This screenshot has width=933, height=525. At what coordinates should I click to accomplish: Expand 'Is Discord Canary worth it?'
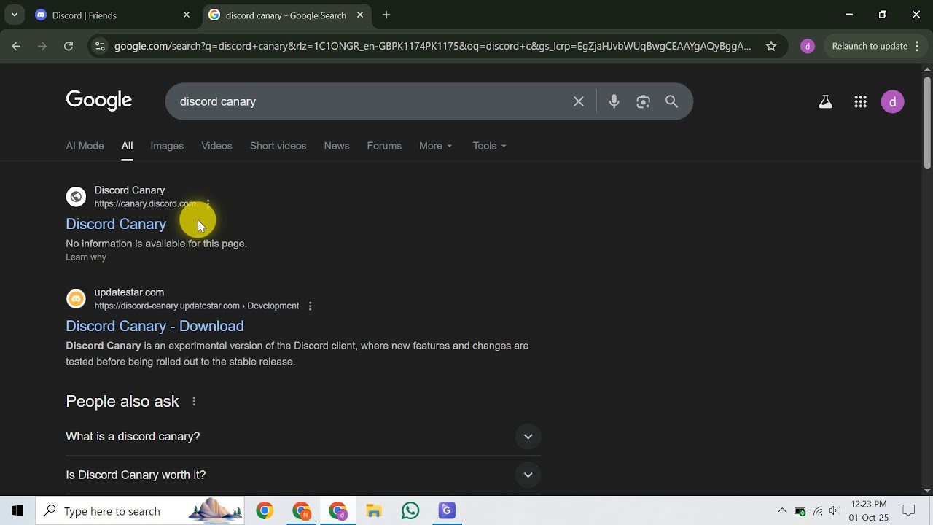coord(303,475)
